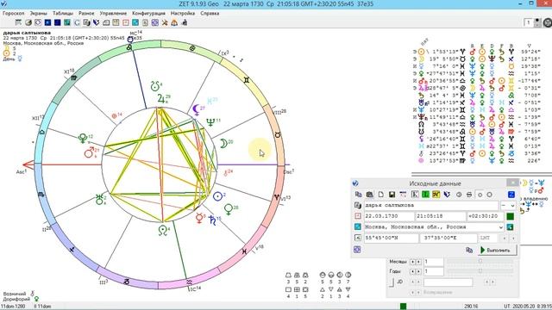Click the Годы slider track
This screenshot has width=552, height=310.
click(x=480, y=271)
